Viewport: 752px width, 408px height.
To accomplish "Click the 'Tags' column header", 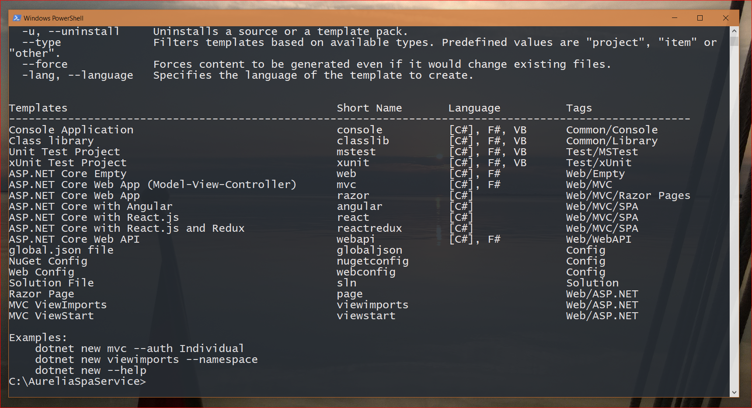I will (x=579, y=108).
